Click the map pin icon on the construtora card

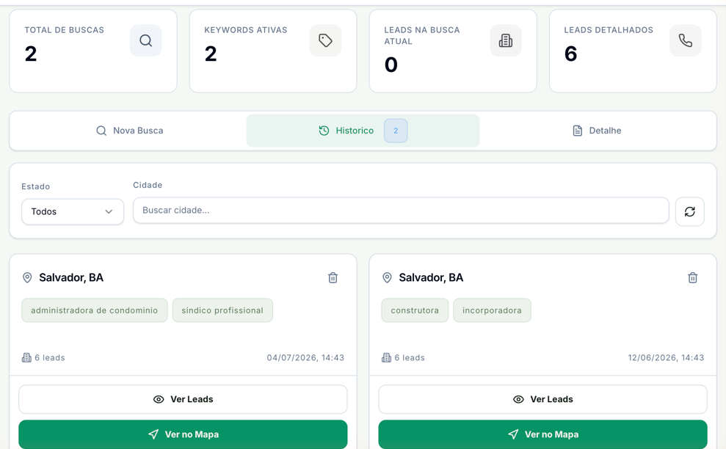tap(387, 278)
